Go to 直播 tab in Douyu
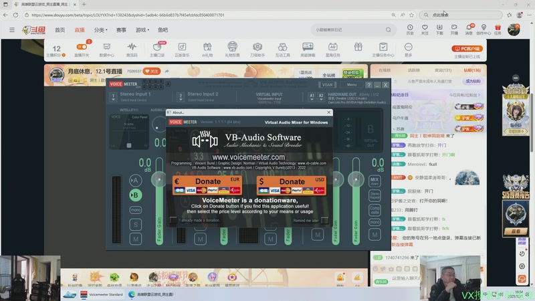 pyautogui.click(x=80, y=30)
